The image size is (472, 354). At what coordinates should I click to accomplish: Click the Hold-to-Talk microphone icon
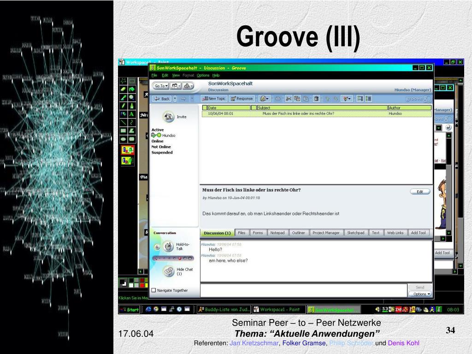pyautogui.click(x=168, y=247)
